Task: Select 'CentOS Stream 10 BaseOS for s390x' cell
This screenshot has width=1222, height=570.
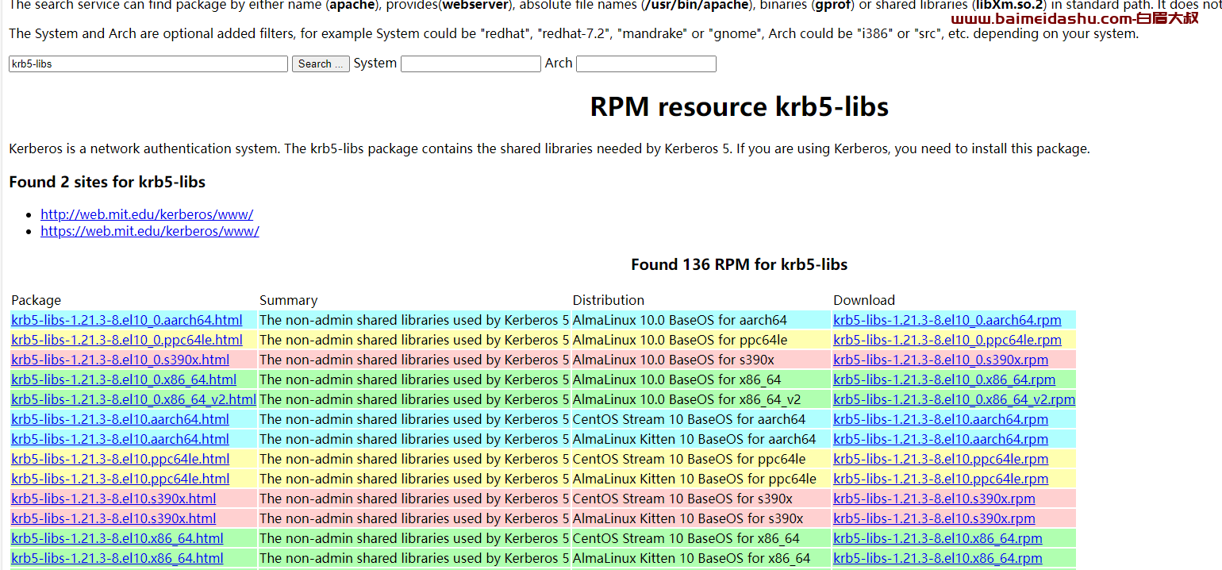Action: point(701,499)
